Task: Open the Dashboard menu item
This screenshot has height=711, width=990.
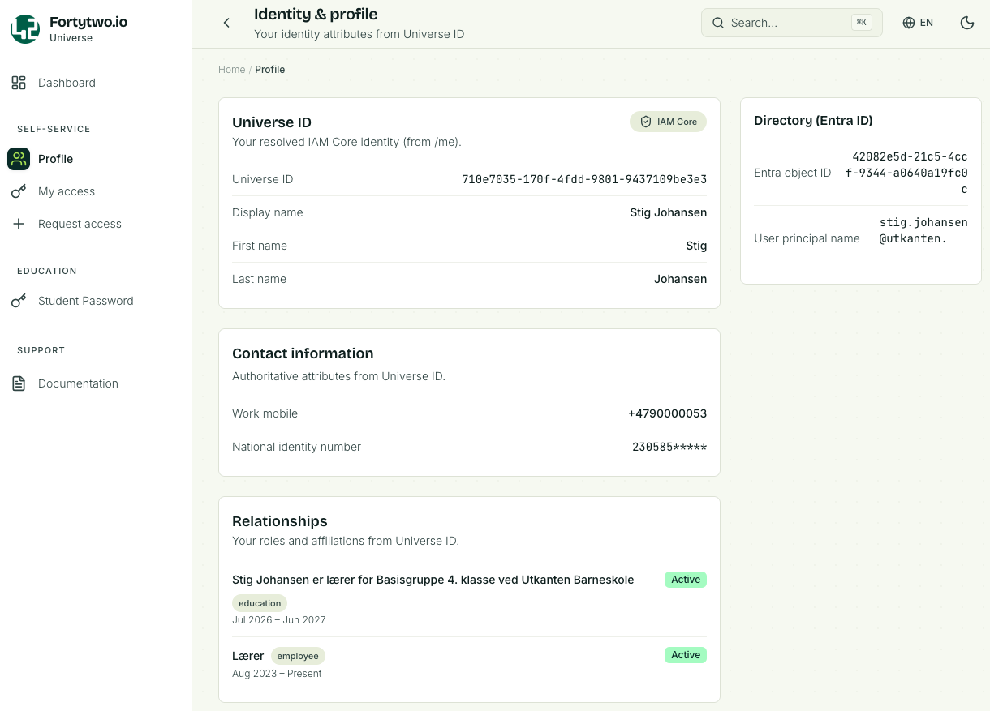Action: [96, 83]
